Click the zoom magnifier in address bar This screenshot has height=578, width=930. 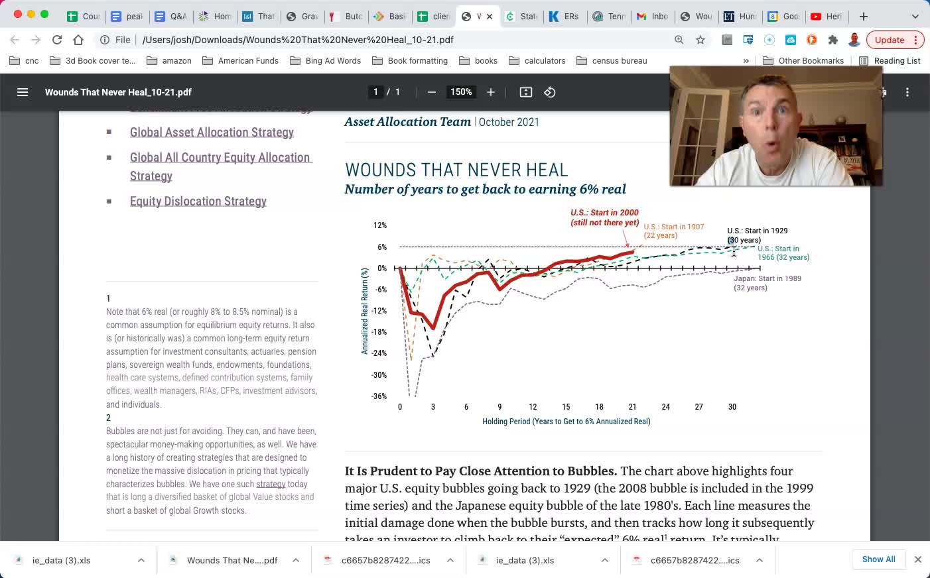(679, 40)
